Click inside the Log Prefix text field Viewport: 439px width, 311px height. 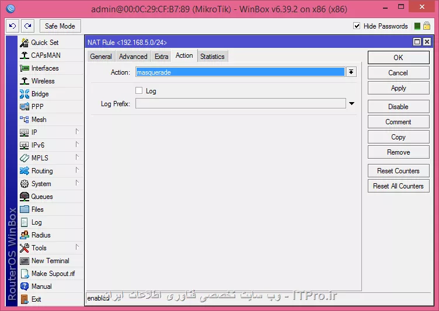tap(241, 104)
